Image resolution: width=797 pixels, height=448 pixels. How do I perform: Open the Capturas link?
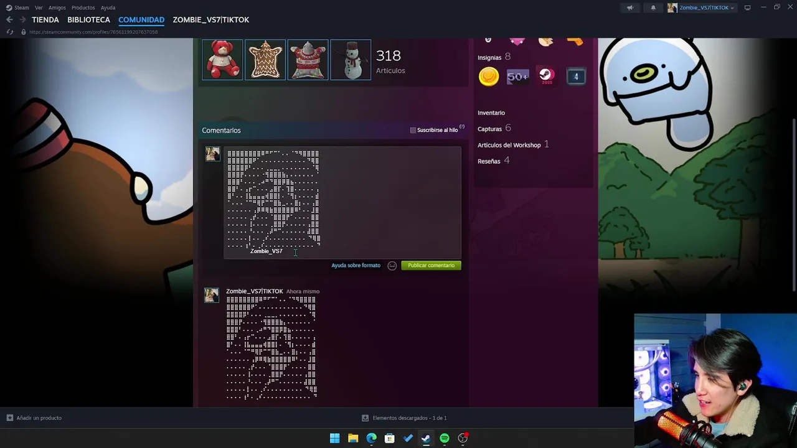489,129
